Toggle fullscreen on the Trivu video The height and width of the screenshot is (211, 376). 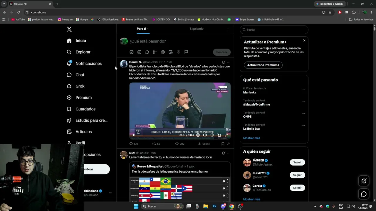226,135
